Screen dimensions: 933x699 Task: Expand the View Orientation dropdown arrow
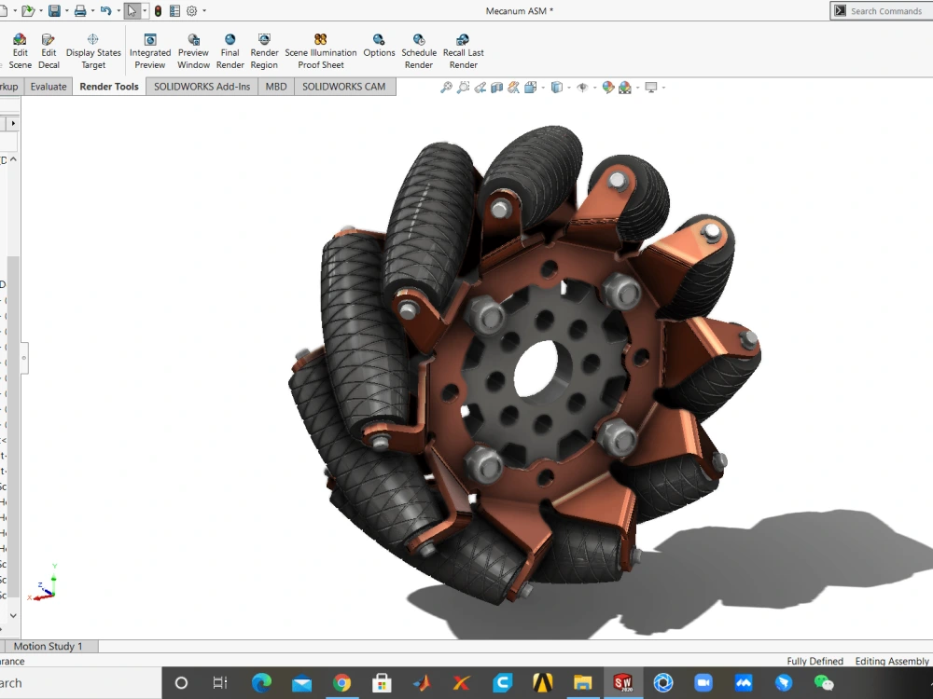tap(543, 88)
